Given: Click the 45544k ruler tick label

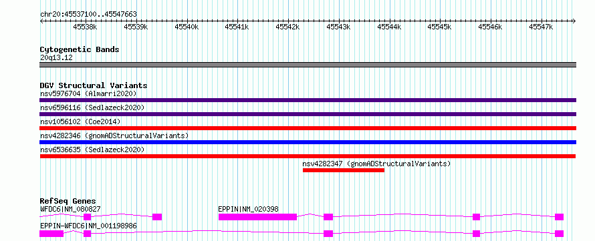Looking at the screenshot, I should pyautogui.click(x=390, y=27).
